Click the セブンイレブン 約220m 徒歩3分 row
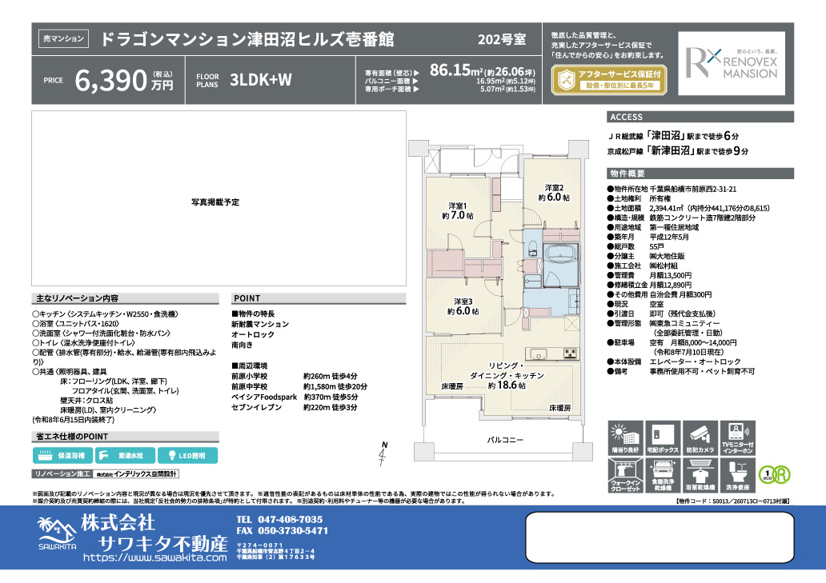 coord(294,407)
